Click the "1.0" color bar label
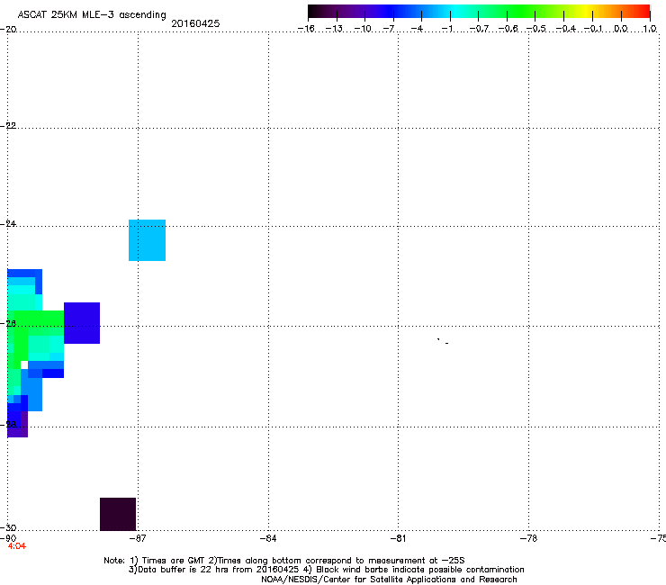666x585 pixels. tap(650, 29)
